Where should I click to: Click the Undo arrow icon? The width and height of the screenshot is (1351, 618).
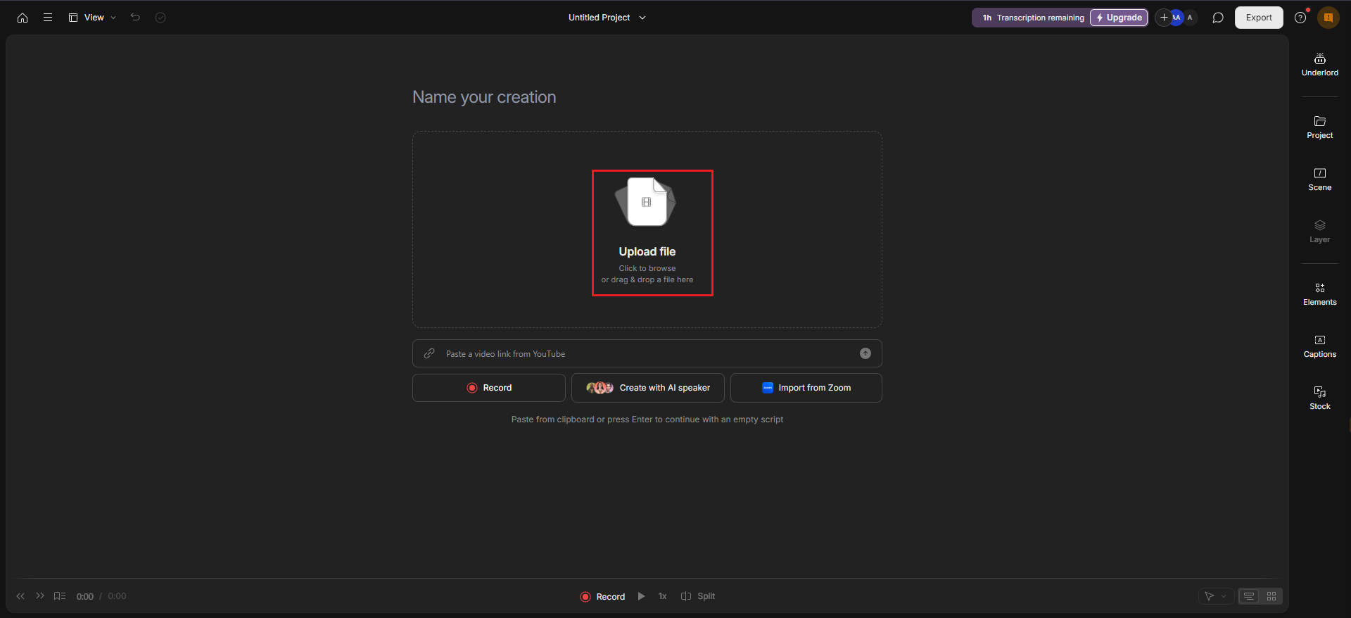(135, 18)
